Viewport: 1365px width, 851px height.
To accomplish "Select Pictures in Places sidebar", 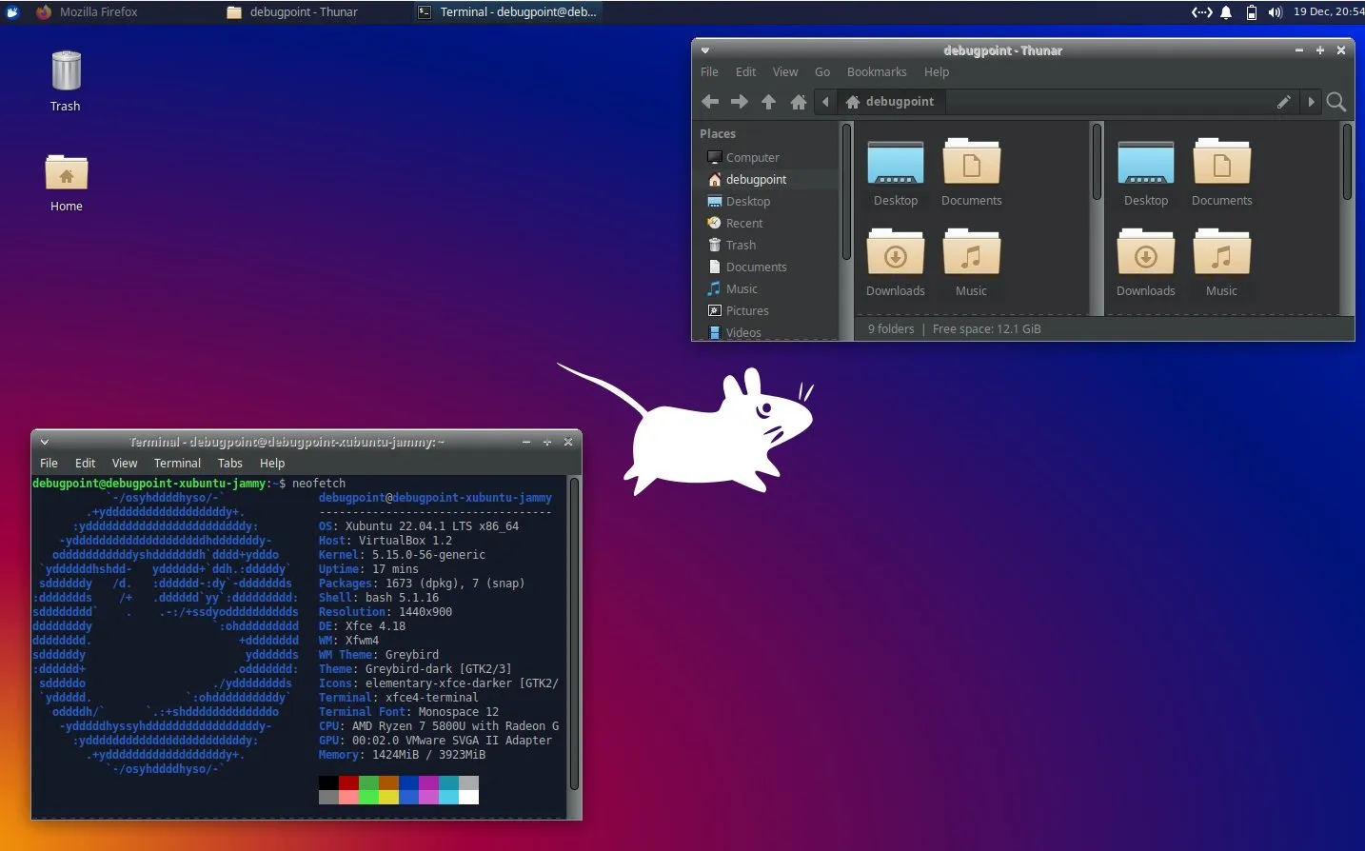I will click(x=746, y=311).
